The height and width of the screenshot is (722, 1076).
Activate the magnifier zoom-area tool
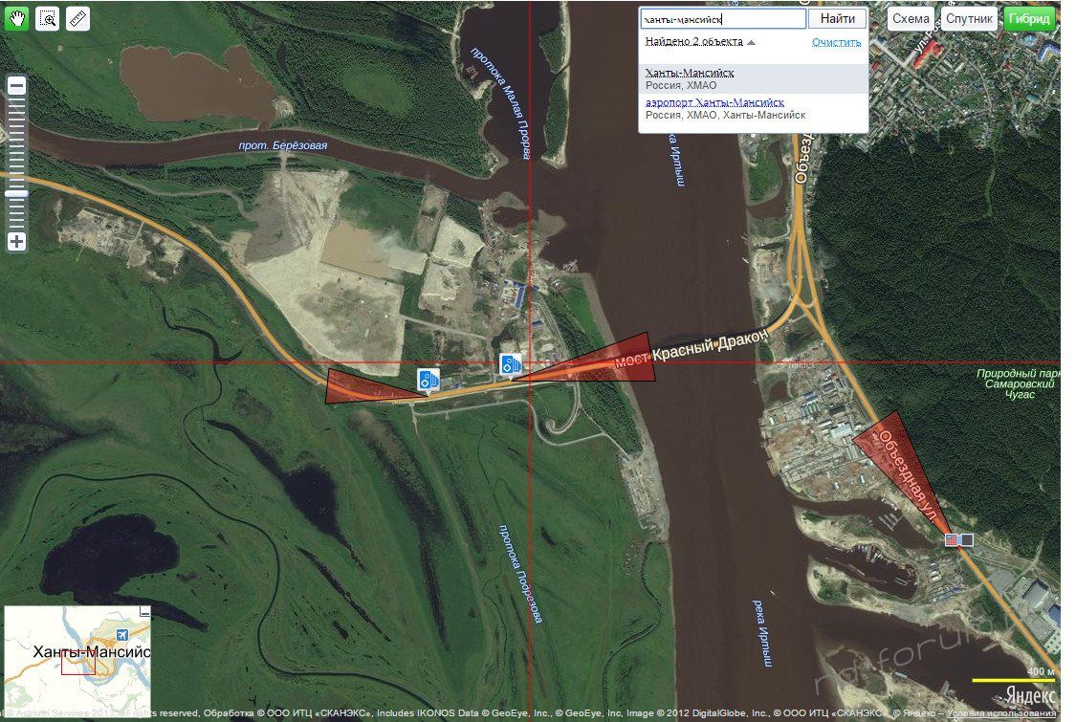point(48,18)
